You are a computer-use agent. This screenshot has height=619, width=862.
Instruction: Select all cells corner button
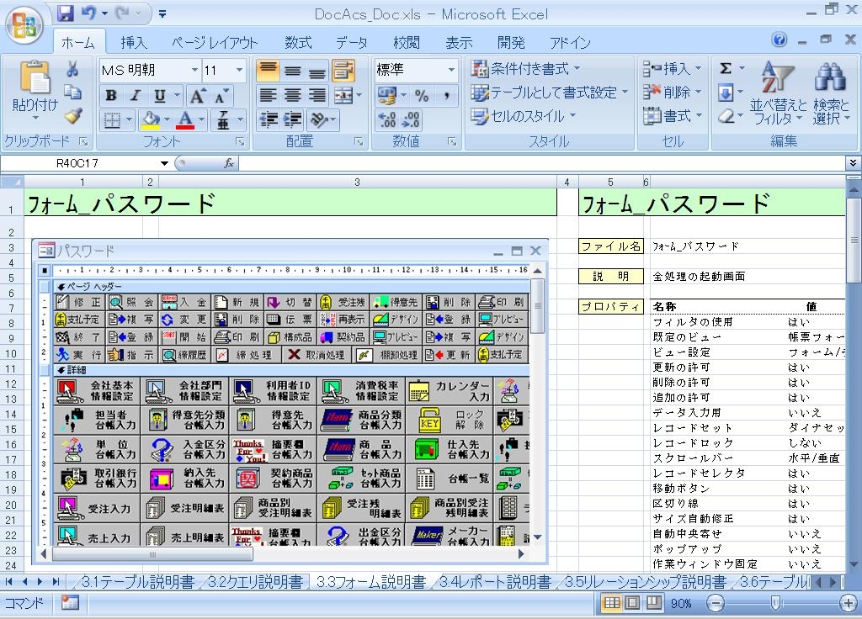(x=12, y=182)
